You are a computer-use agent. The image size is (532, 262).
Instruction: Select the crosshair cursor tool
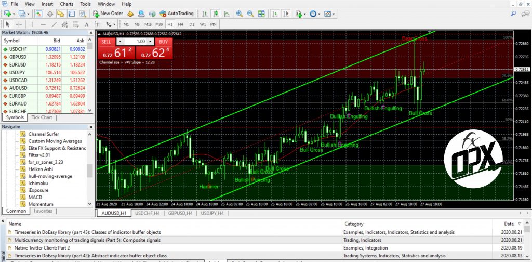click(x=19, y=24)
